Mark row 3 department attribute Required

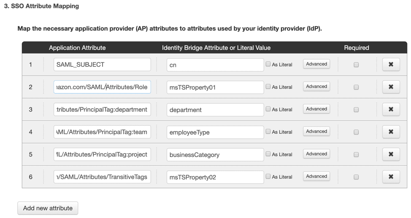[x=356, y=109]
